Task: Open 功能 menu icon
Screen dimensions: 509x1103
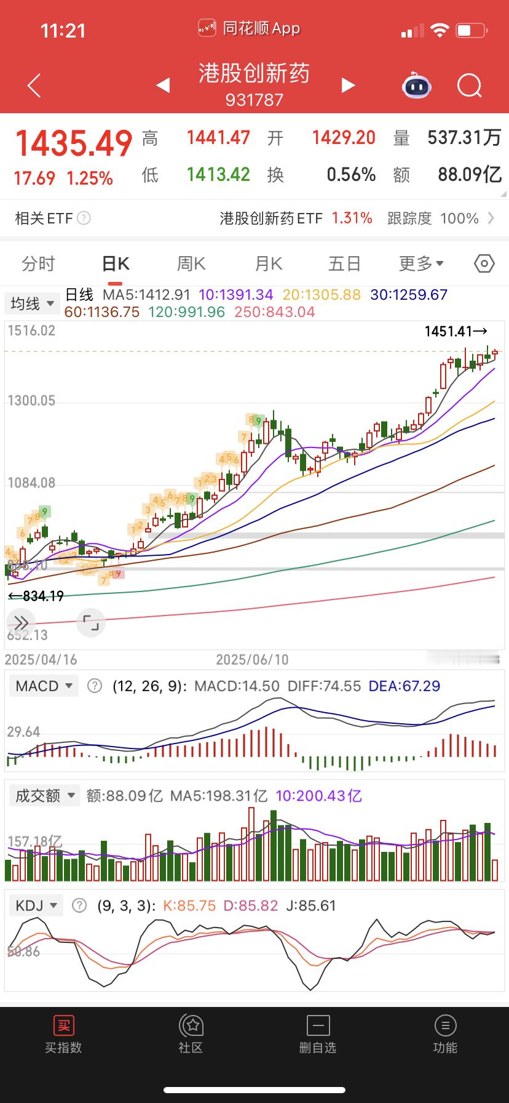Action: tap(445, 1025)
